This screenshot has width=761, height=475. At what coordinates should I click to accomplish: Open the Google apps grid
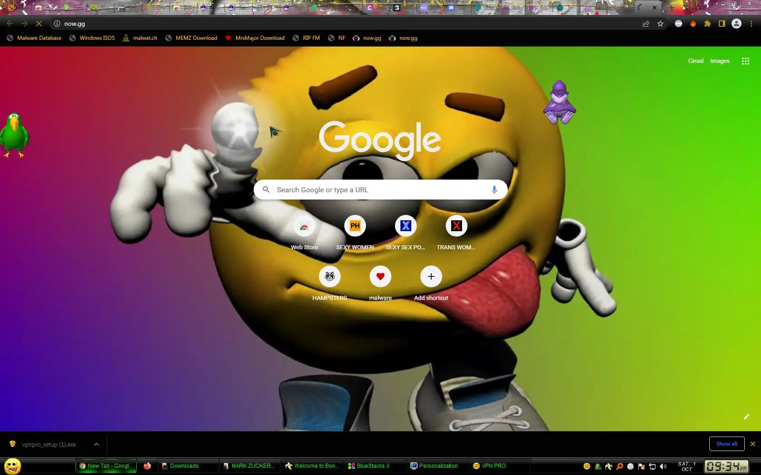tap(746, 61)
